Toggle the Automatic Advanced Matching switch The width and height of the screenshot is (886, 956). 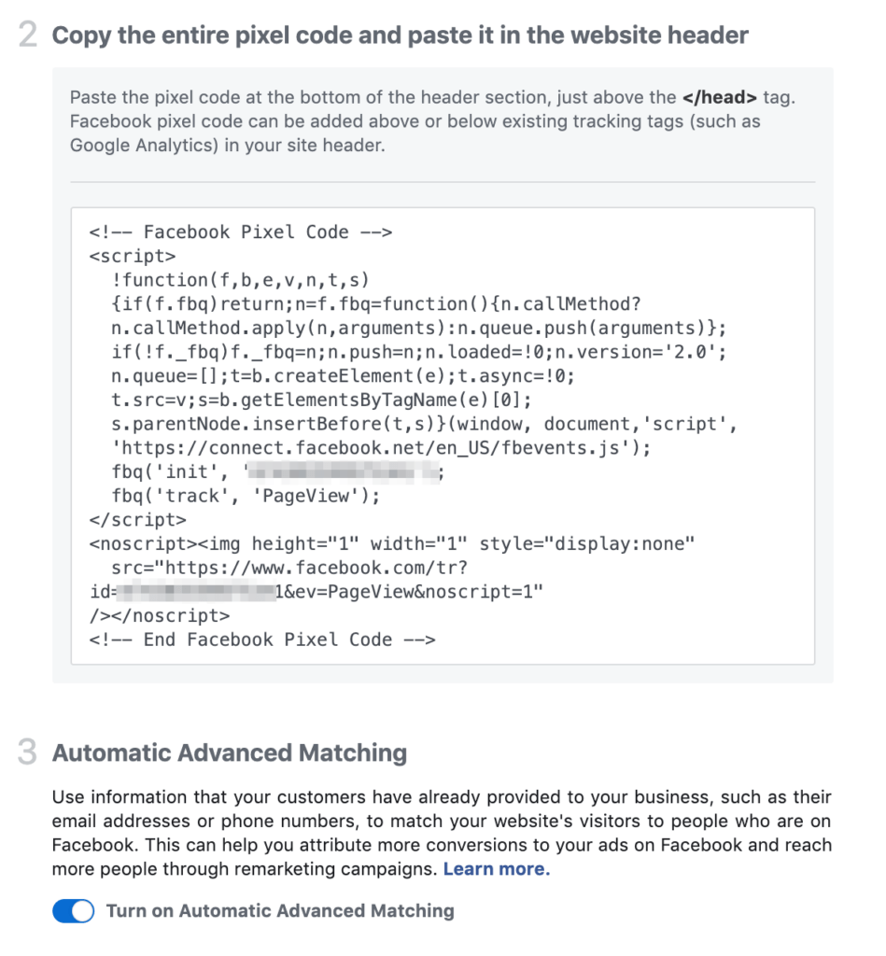[x=73, y=911]
